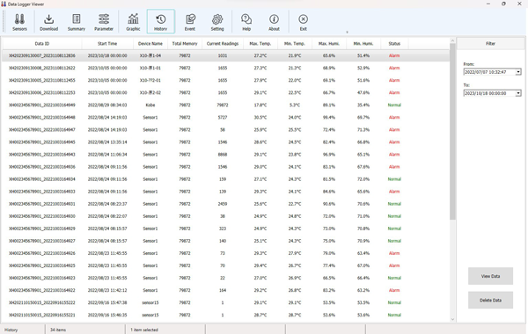Click the scrollbar down arrow

click(452, 319)
